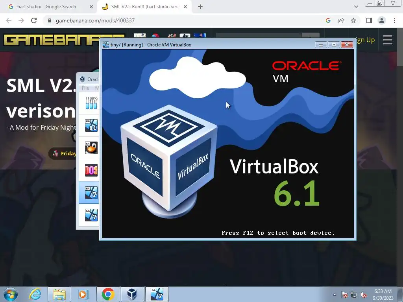The width and height of the screenshot is (403, 302).
Task: Click the tiny7 VM window title bar icon
Action: pyautogui.click(x=105, y=45)
